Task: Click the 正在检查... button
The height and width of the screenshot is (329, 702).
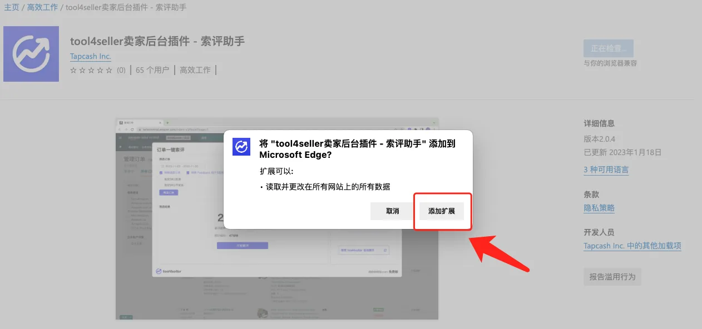Action: pyautogui.click(x=609, y=48)
